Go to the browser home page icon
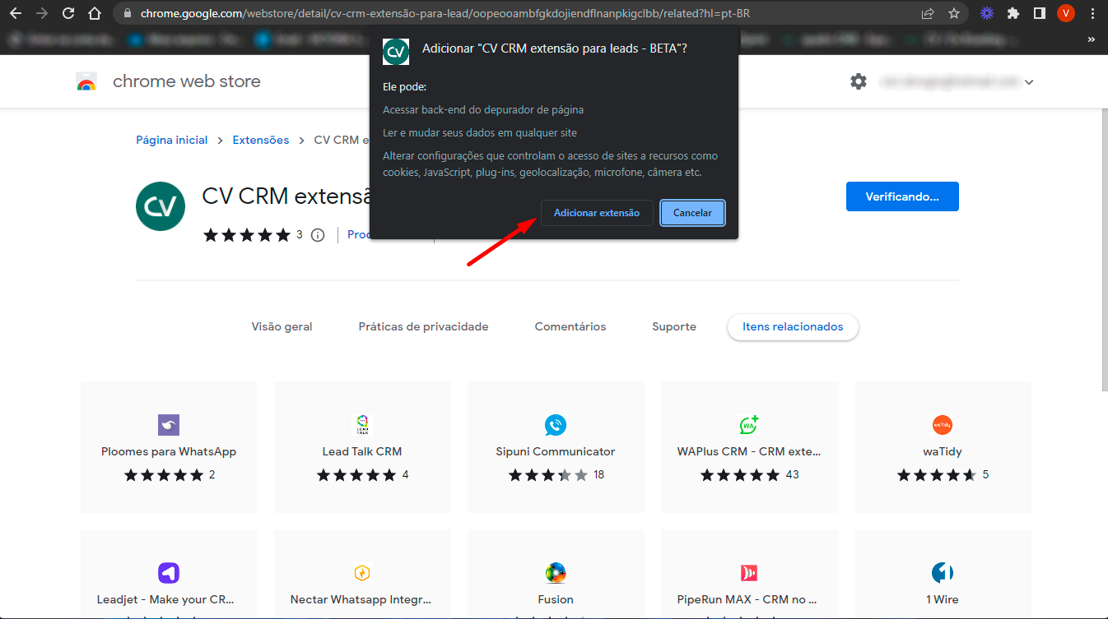This screenshot has height=619, width=1108. click(x=95, y=13)
